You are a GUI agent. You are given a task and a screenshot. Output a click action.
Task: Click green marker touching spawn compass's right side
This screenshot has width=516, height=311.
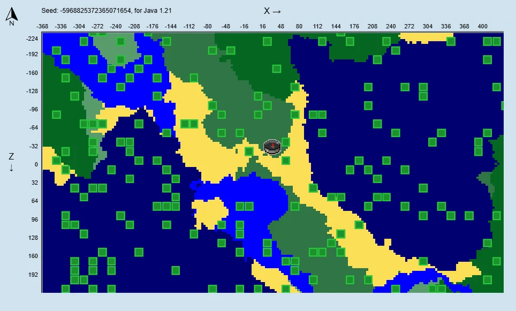286,142
